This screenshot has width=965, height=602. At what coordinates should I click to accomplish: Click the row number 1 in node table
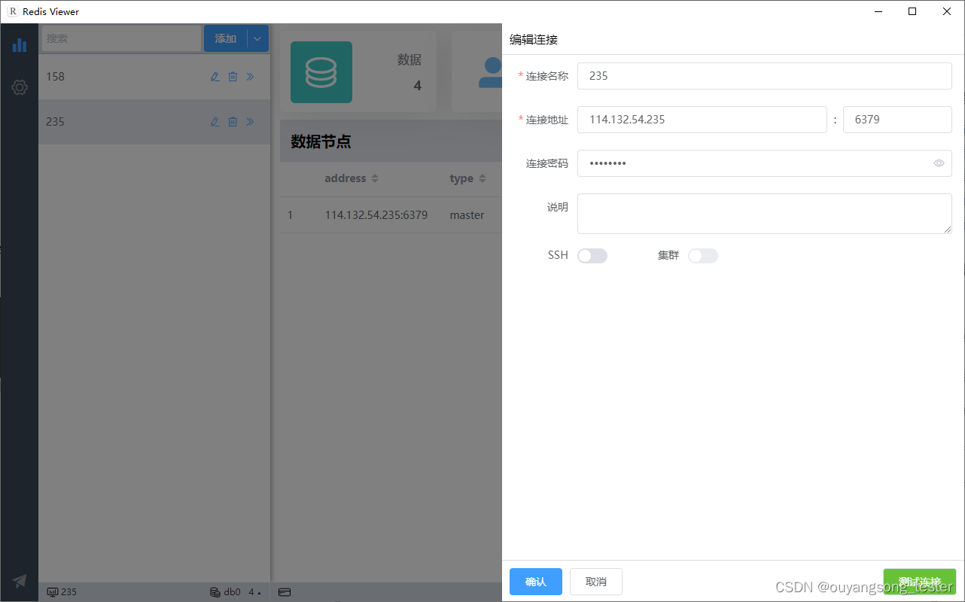(x=290, y=215)
